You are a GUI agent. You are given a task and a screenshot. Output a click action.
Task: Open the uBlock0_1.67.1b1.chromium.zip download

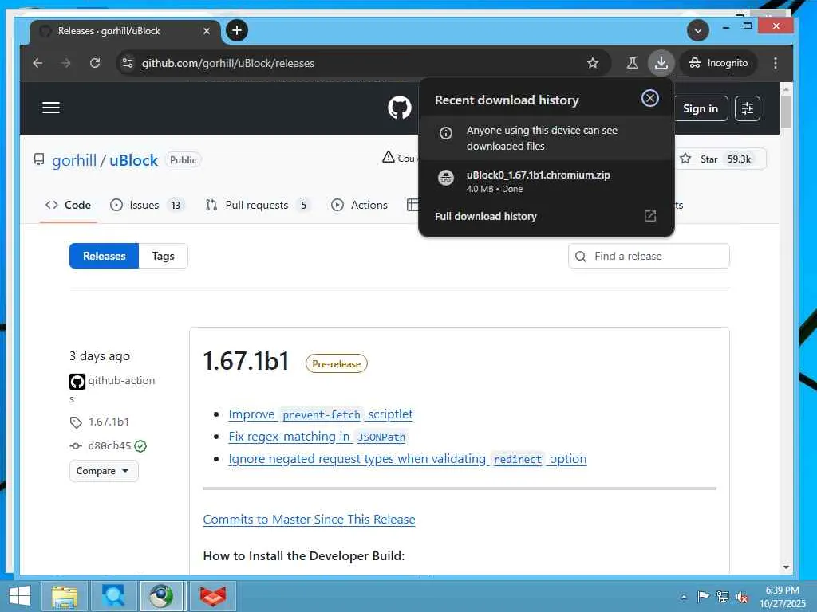(546, 181)
